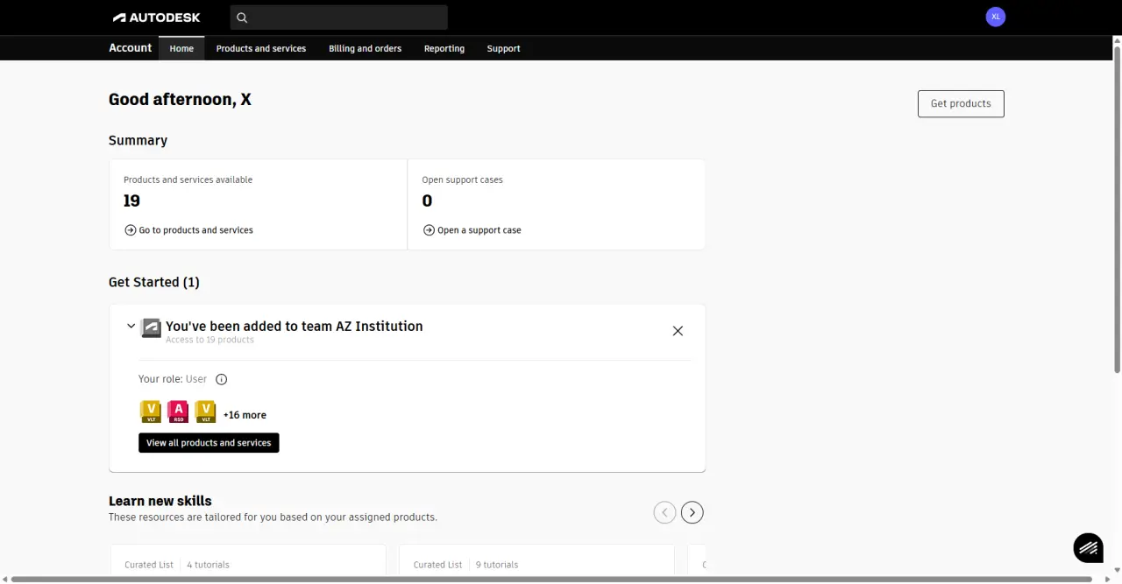
Task: Open Products and services menu
Action: (x=261, y=48)
